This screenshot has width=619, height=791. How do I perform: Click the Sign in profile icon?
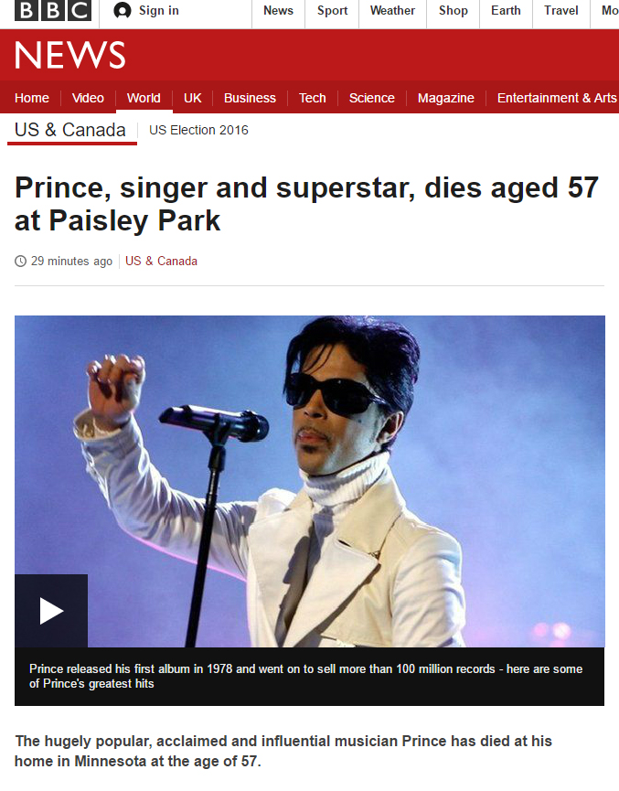(123, 11)
